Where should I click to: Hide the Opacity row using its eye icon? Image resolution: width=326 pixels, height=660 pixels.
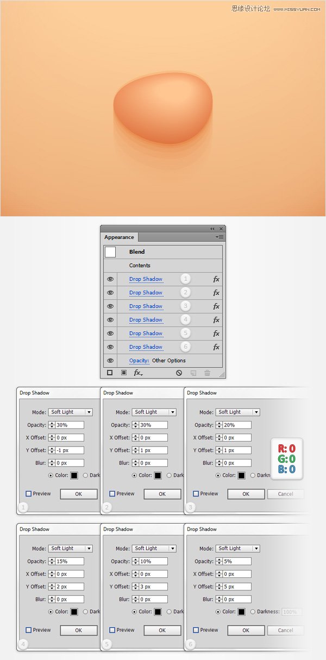(x=110, y=361)
